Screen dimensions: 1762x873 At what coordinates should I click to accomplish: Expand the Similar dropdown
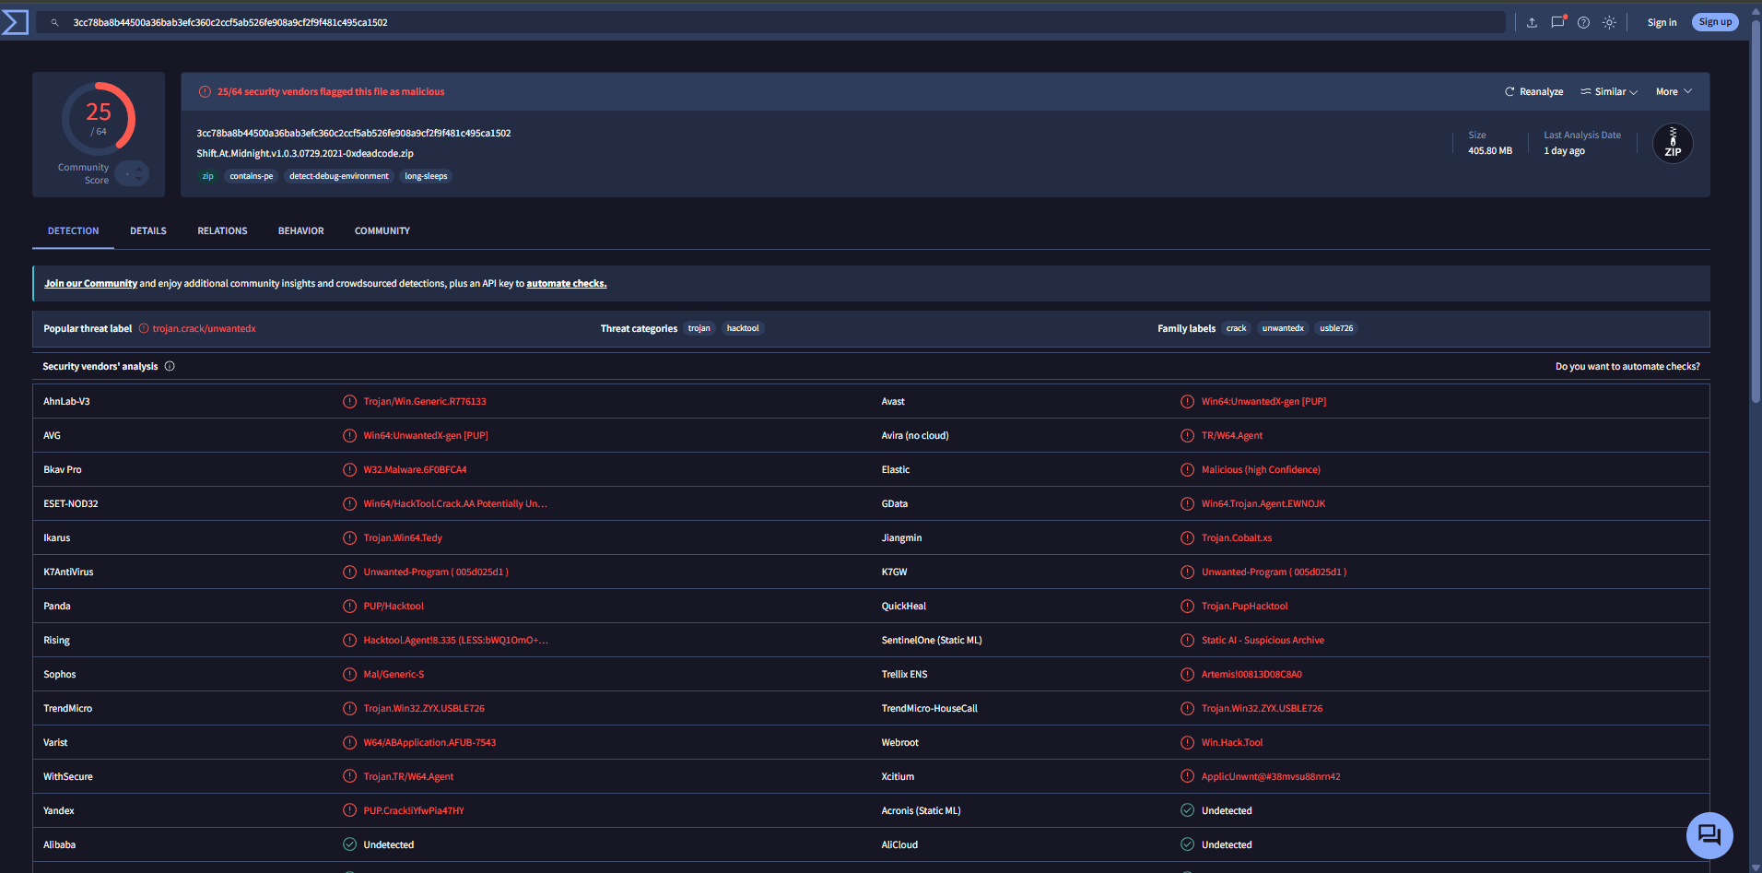(1609, 91)
